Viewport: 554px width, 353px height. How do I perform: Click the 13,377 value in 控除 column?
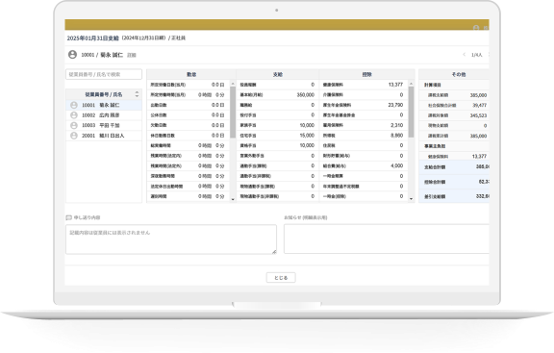click(x=395, y=85)
